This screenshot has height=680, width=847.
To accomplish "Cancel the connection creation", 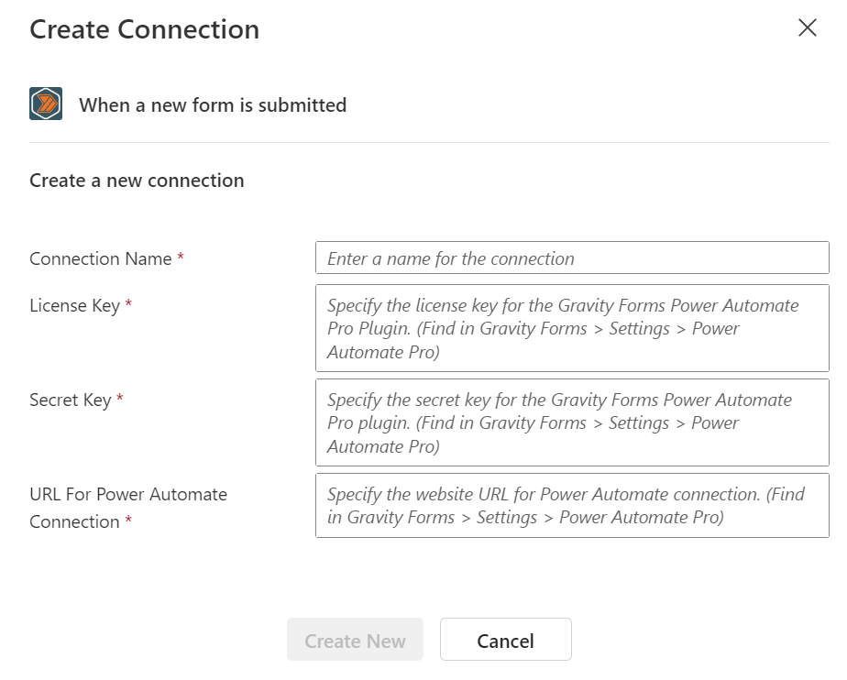I will 506,640.
